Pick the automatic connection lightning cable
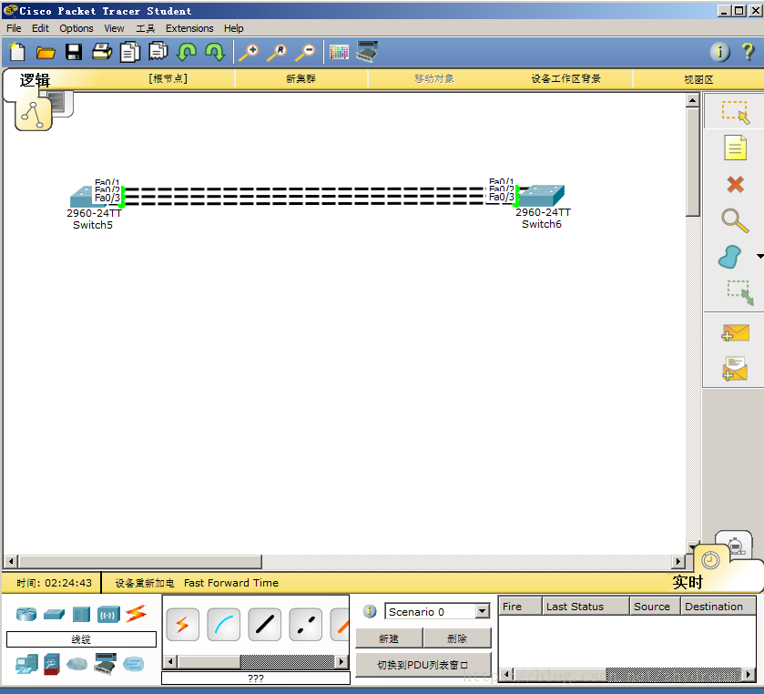Image resolution: width=764 pixels, height=694 pixels. [183, 624]
